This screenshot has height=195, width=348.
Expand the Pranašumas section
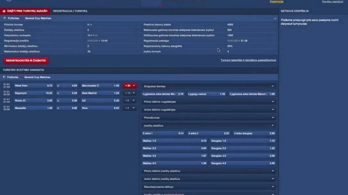[209, 118]
